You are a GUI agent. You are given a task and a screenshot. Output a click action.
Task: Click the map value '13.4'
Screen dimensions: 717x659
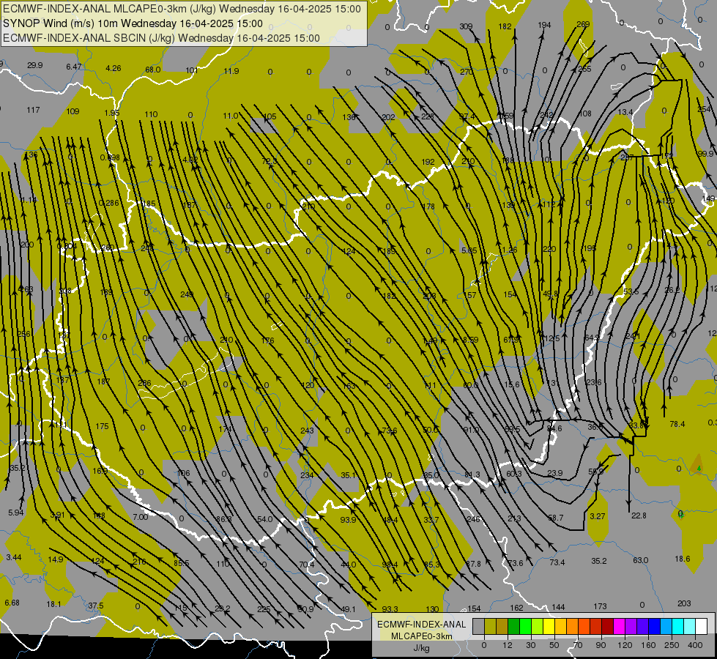point(625,112)
